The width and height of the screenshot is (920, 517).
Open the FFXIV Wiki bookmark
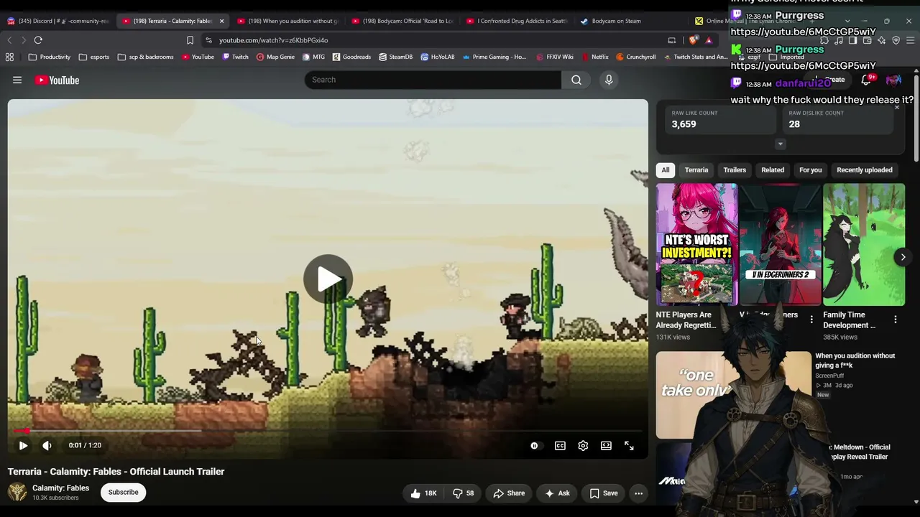coord(555,57)
